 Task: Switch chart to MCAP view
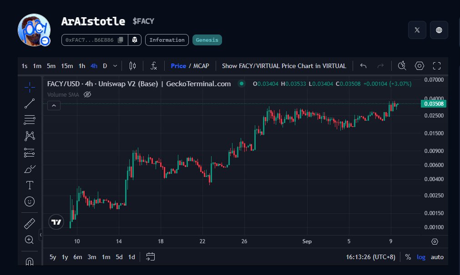coord(201,66)
